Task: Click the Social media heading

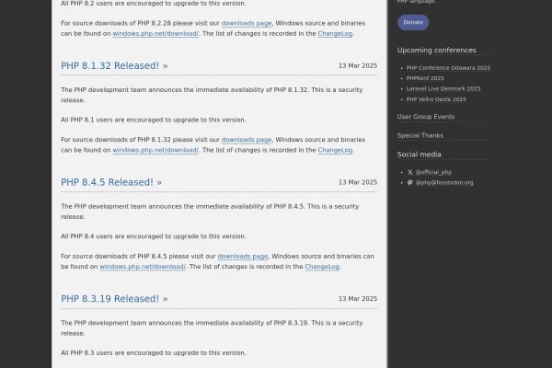Action: click(419, 155)
